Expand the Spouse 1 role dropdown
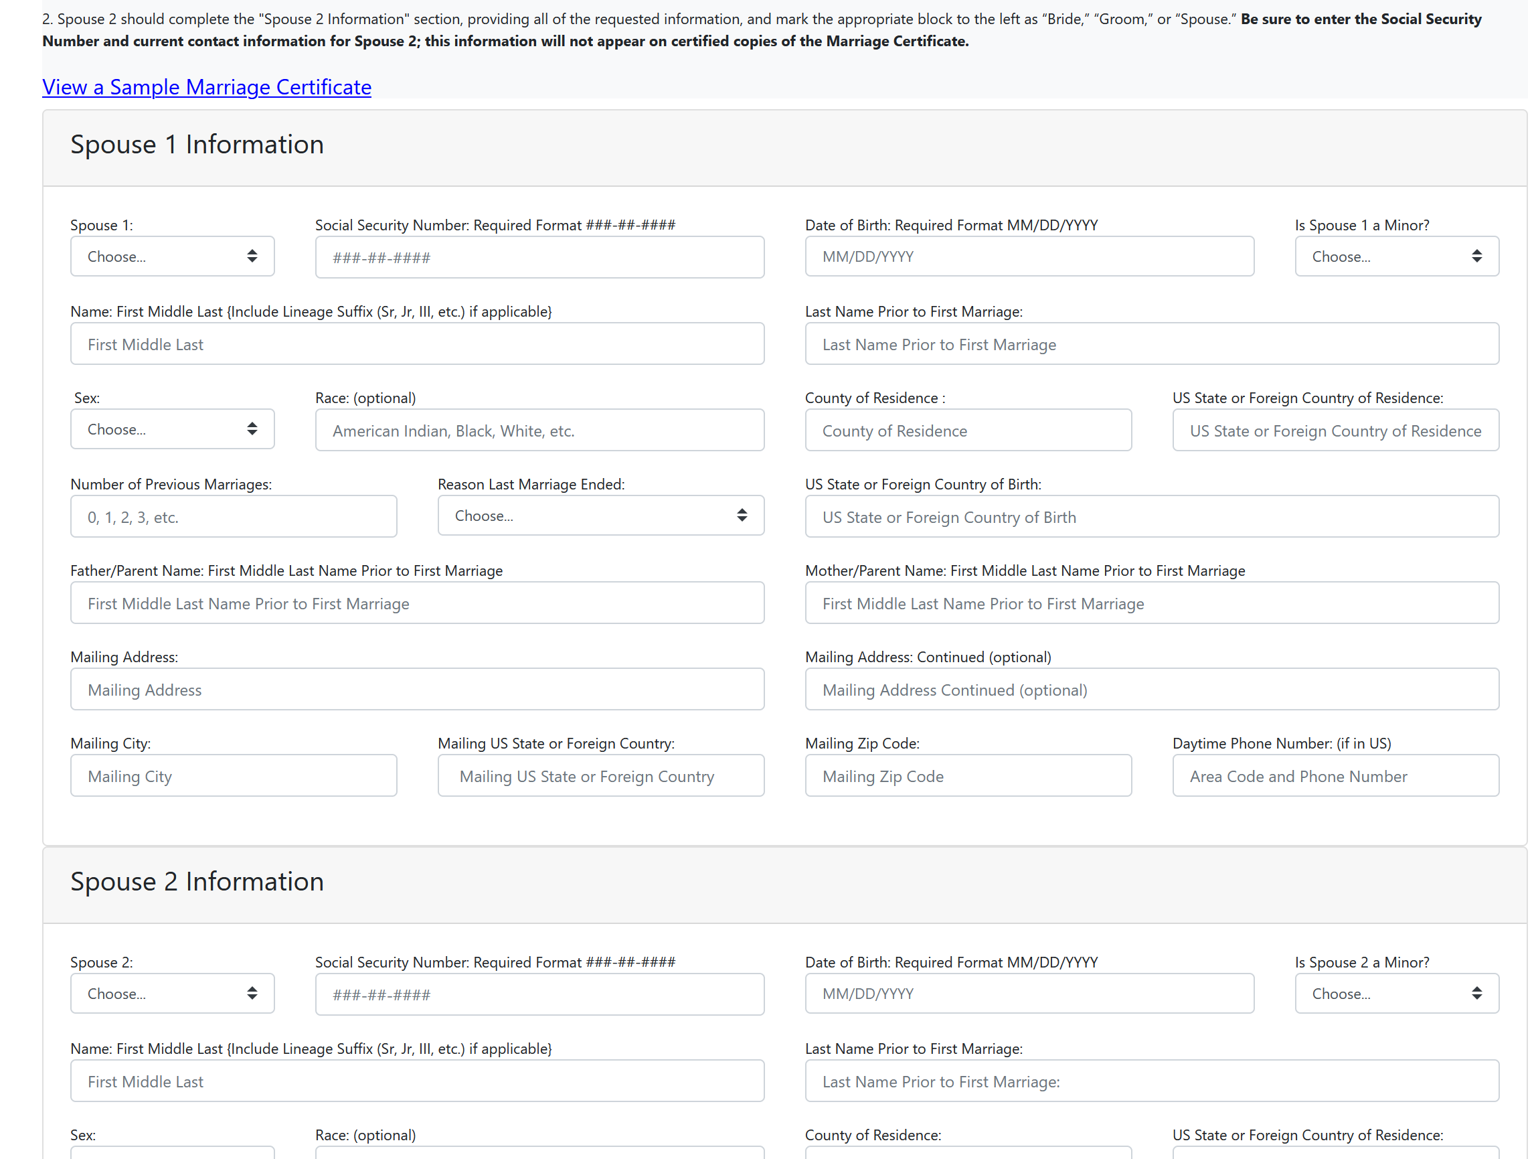 coord(172,256)
